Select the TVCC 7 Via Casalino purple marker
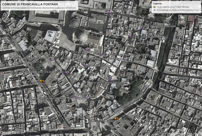The height and width of the screenshot is (136, 202). pyautogui.click(x=86, y=49)
